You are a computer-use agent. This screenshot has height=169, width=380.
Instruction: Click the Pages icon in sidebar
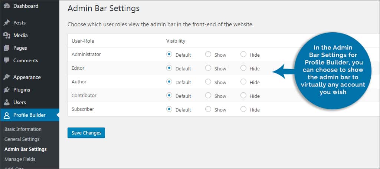coord(7,48)
